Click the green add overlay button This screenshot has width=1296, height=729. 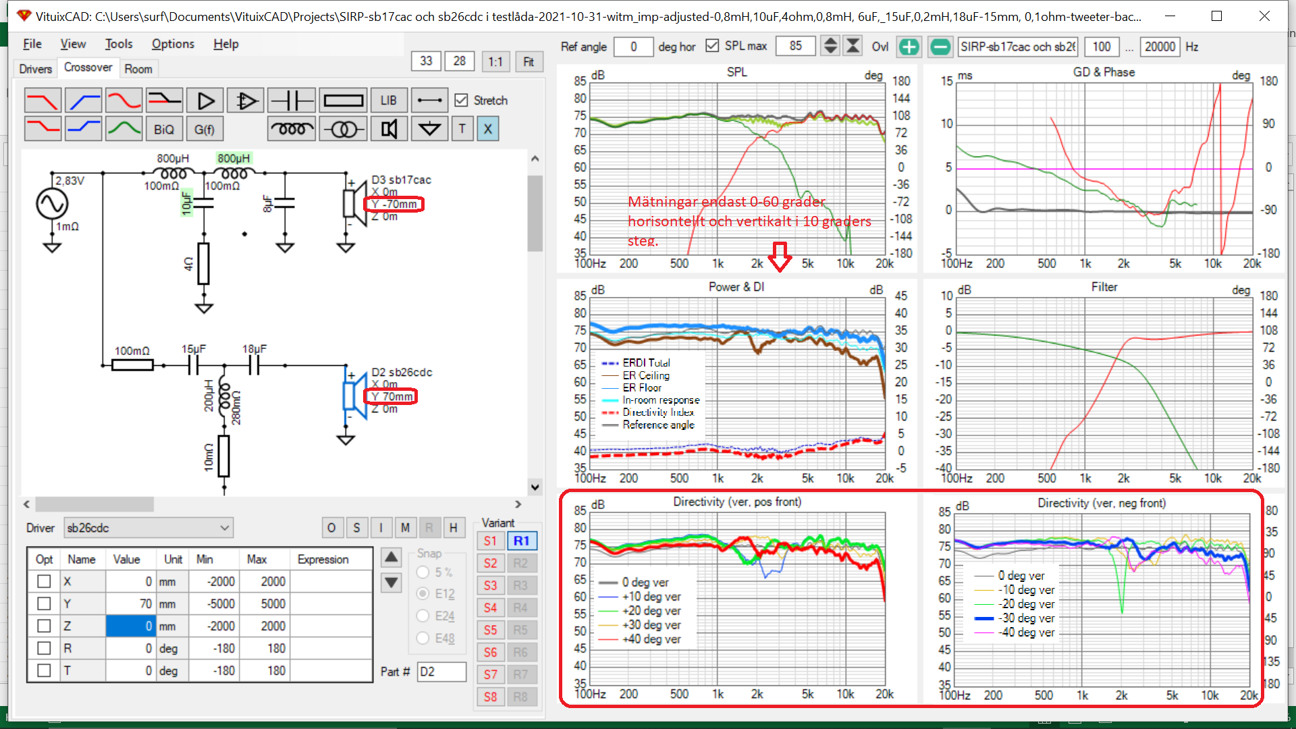(x=909, y=47)
